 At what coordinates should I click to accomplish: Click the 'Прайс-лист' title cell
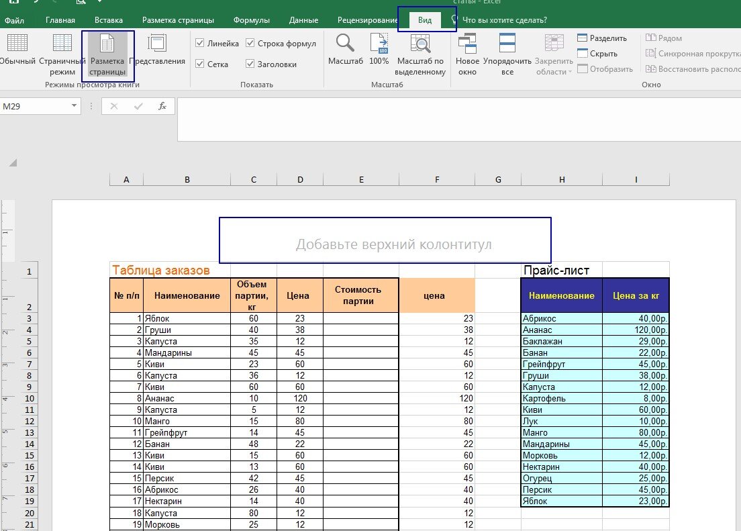pyautogui.click(x=556, y=270)
